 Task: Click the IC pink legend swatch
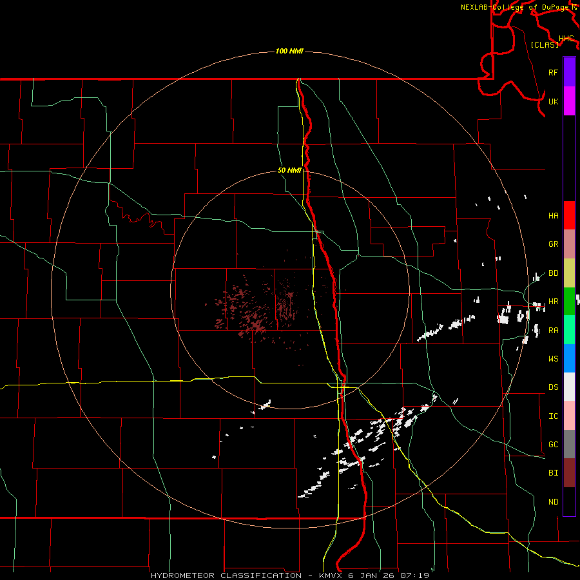click(569, 416)
